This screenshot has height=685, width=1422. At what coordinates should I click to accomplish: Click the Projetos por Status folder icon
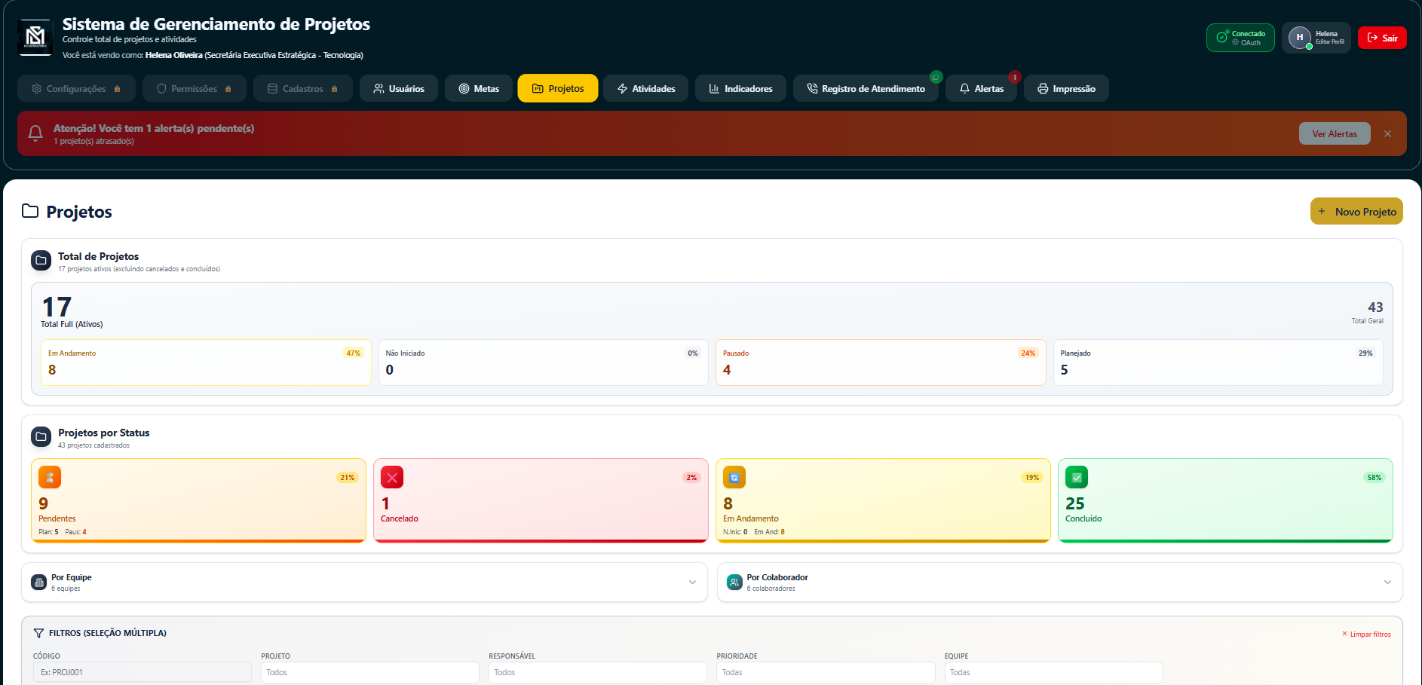click(x=41, y=436)
